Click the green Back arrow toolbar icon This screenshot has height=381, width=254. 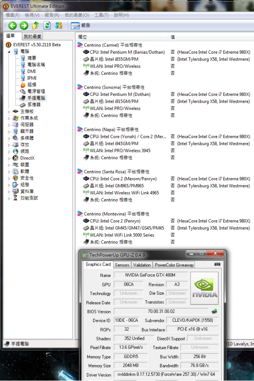[x=12, y=25]
